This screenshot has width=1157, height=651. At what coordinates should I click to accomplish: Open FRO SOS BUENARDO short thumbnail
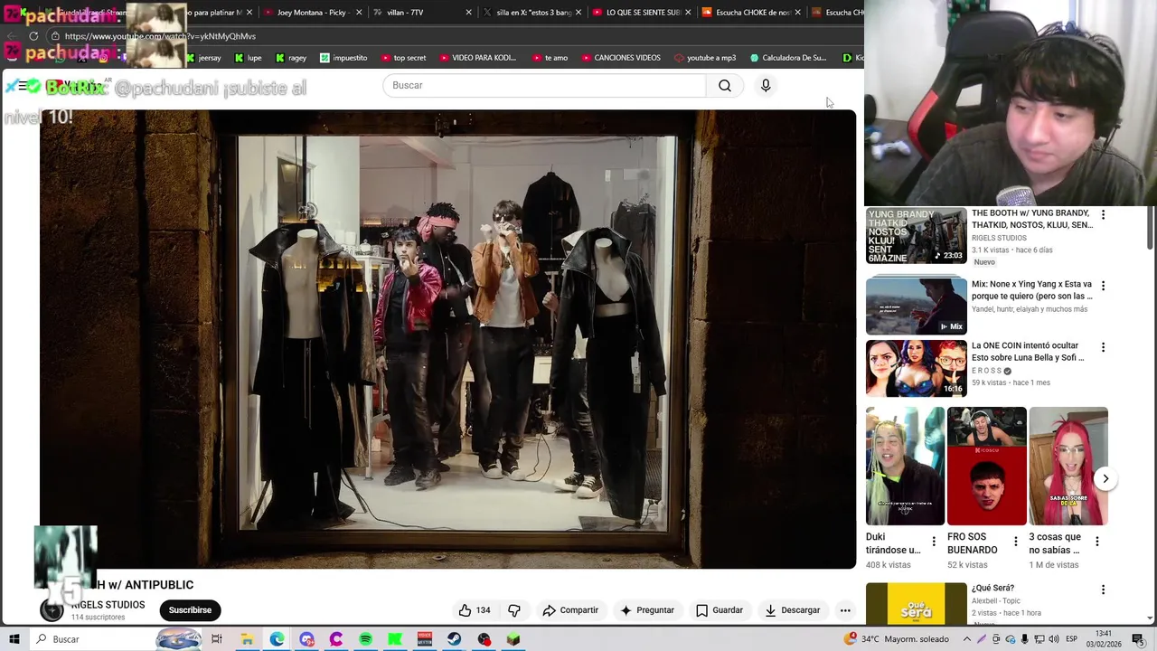(986, 466)
